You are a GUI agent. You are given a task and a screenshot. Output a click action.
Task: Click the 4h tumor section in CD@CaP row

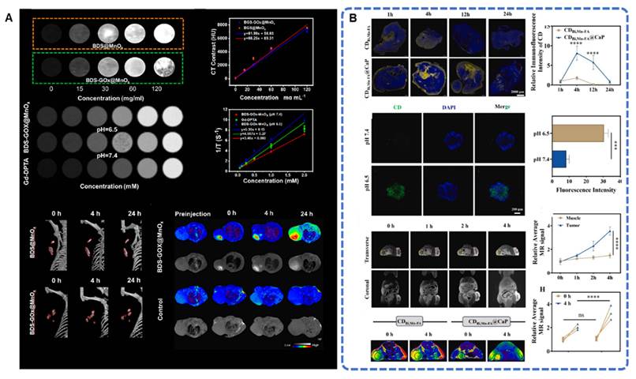point(428,77)
